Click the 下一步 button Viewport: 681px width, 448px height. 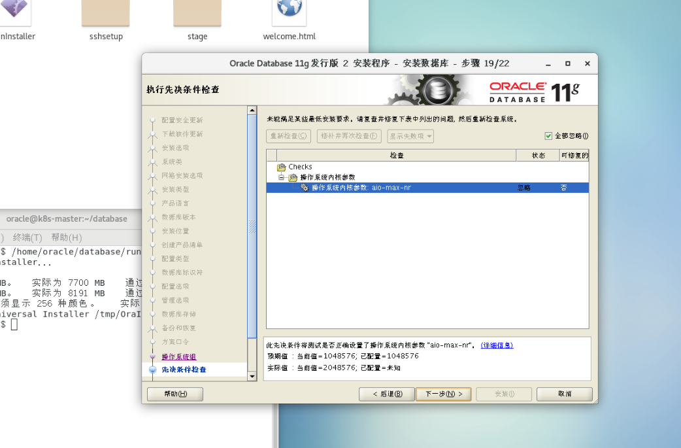click(x=443, y=394)
